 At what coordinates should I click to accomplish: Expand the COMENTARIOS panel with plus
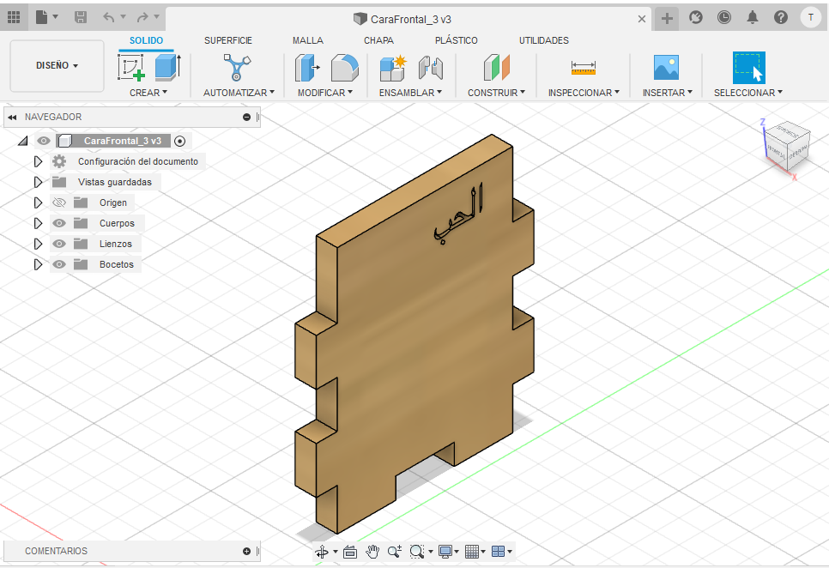[246, 551]
